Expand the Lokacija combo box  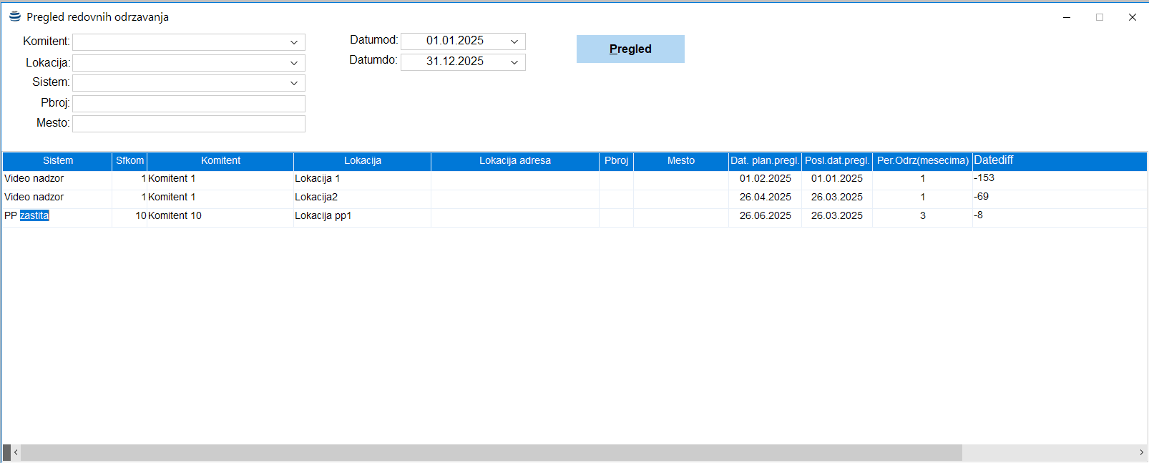(x=293, y=63)
